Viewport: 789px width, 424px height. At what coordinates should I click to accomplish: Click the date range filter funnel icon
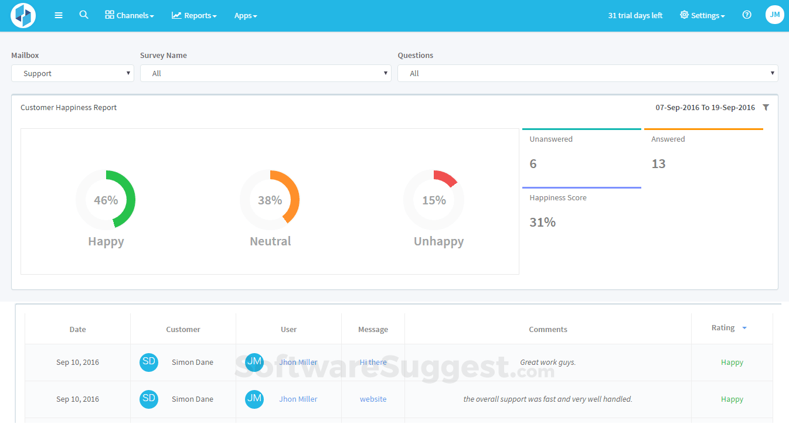[x=766, y=108]
